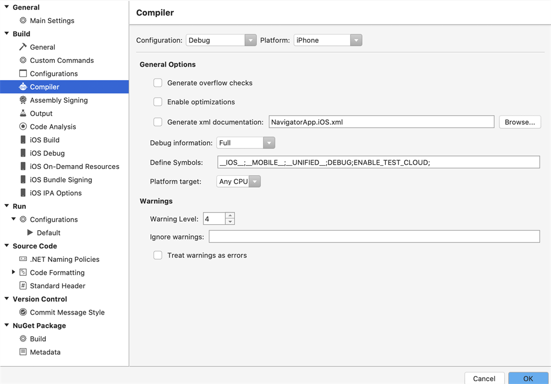Select the NuGet Package Metadata icon
This screenshot has width=551, height=384.
(x=23, y=352)
